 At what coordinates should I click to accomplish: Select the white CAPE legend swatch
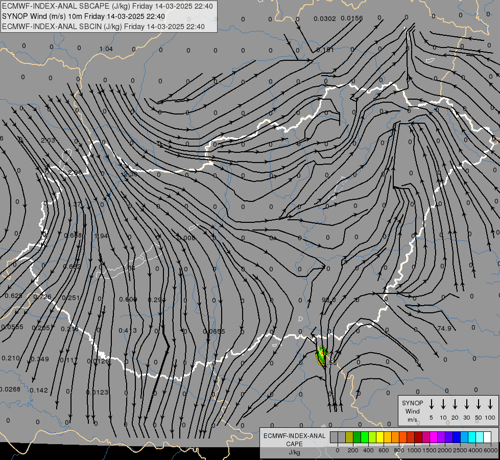tap(487, 437)
